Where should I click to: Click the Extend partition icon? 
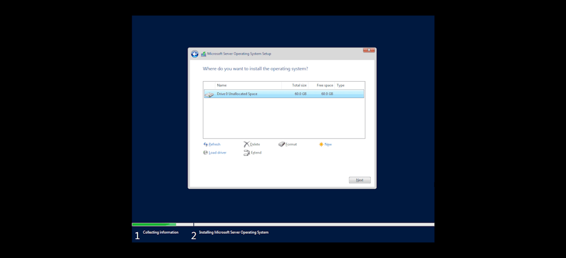click(x=247, y=152)
